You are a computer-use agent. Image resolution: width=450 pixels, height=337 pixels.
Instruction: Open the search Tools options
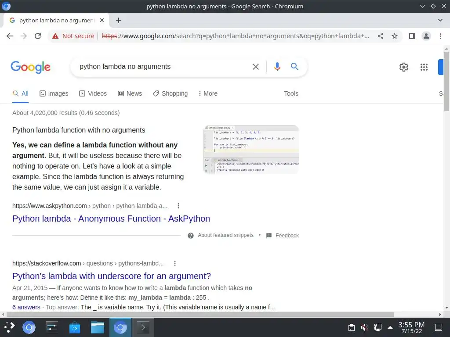[291, 93]
